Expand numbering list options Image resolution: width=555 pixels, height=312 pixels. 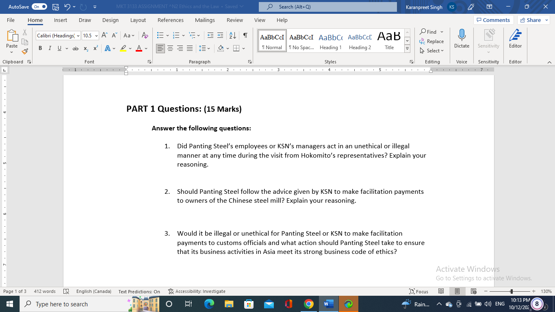(x=183, y=35)
